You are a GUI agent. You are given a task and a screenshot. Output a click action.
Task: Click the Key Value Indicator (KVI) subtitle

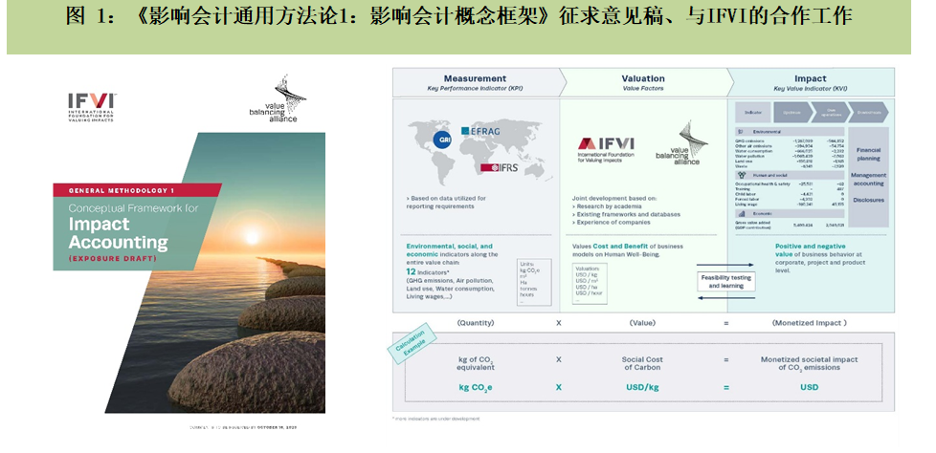point(810,89)
